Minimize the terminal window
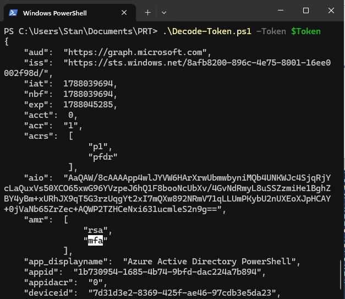Viewport: 345px width, 299px height. coord(281,10)
